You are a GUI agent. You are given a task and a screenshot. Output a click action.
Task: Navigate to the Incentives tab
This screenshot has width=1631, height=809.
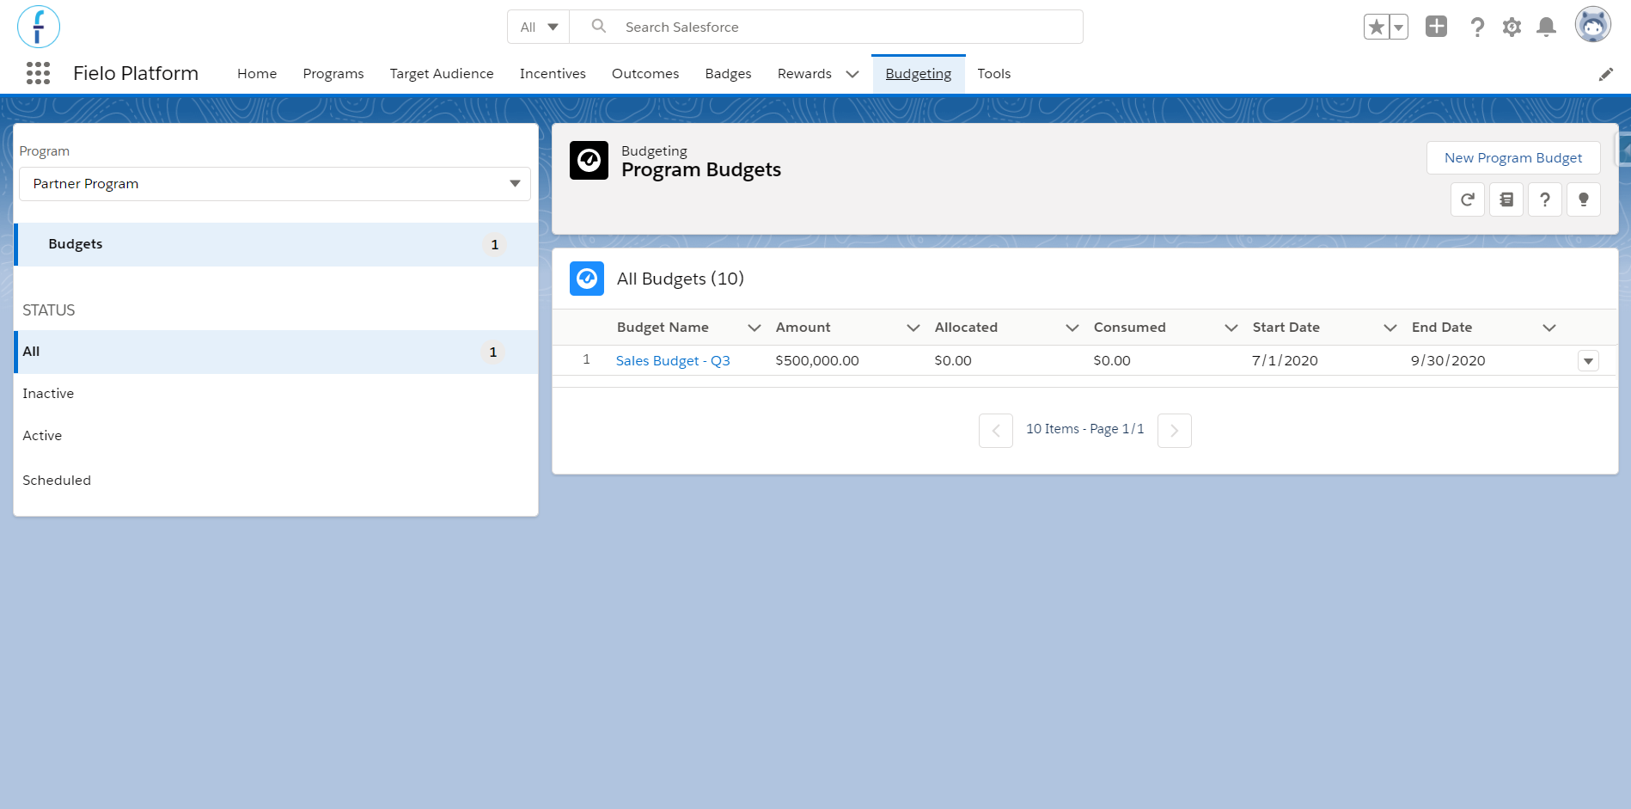coord(553,74)
